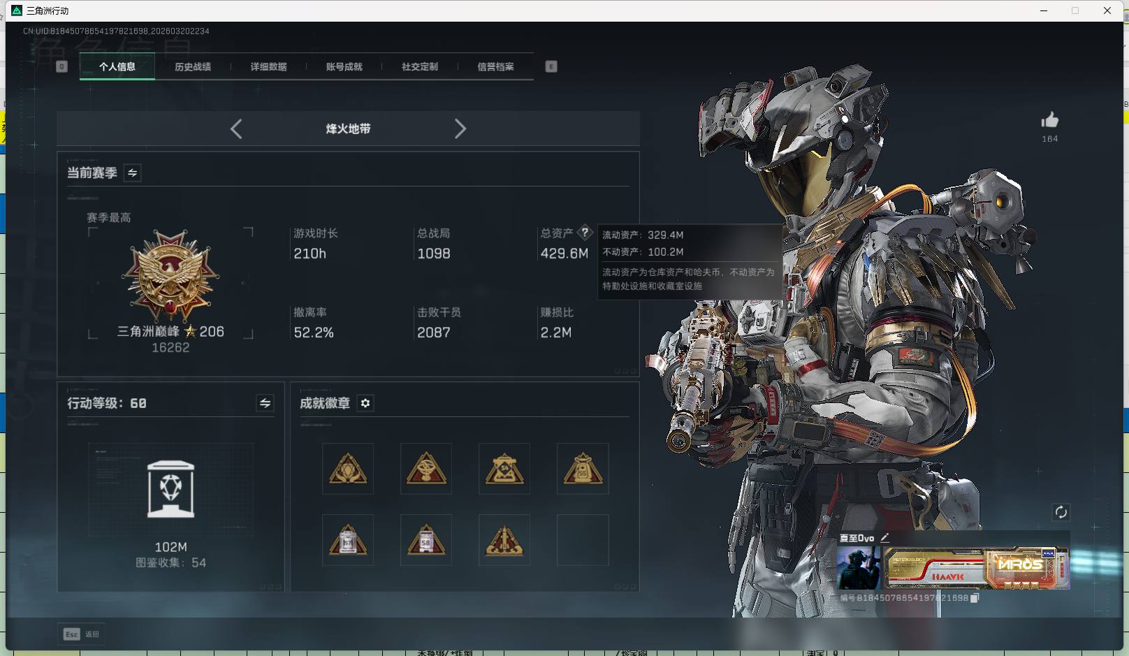Select the S4 scroll achievement badge

click(x=504, y=469)
